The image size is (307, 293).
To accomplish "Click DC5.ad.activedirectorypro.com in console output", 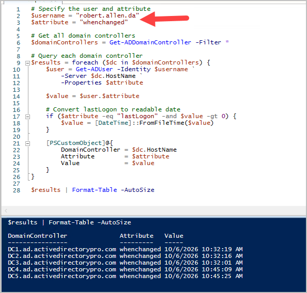I will point(62,276).
